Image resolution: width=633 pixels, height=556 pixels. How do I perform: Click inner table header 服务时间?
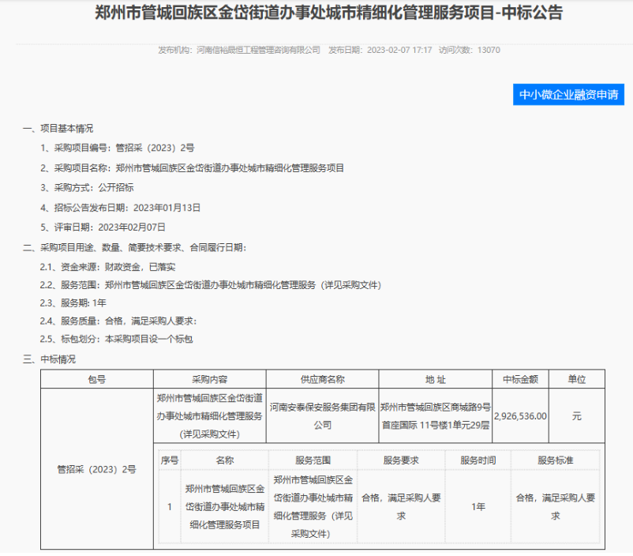[x=478, y=460]
